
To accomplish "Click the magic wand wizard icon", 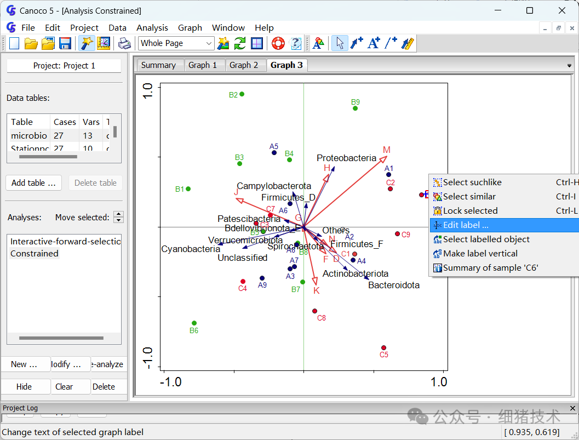I will tap(87, 43).
